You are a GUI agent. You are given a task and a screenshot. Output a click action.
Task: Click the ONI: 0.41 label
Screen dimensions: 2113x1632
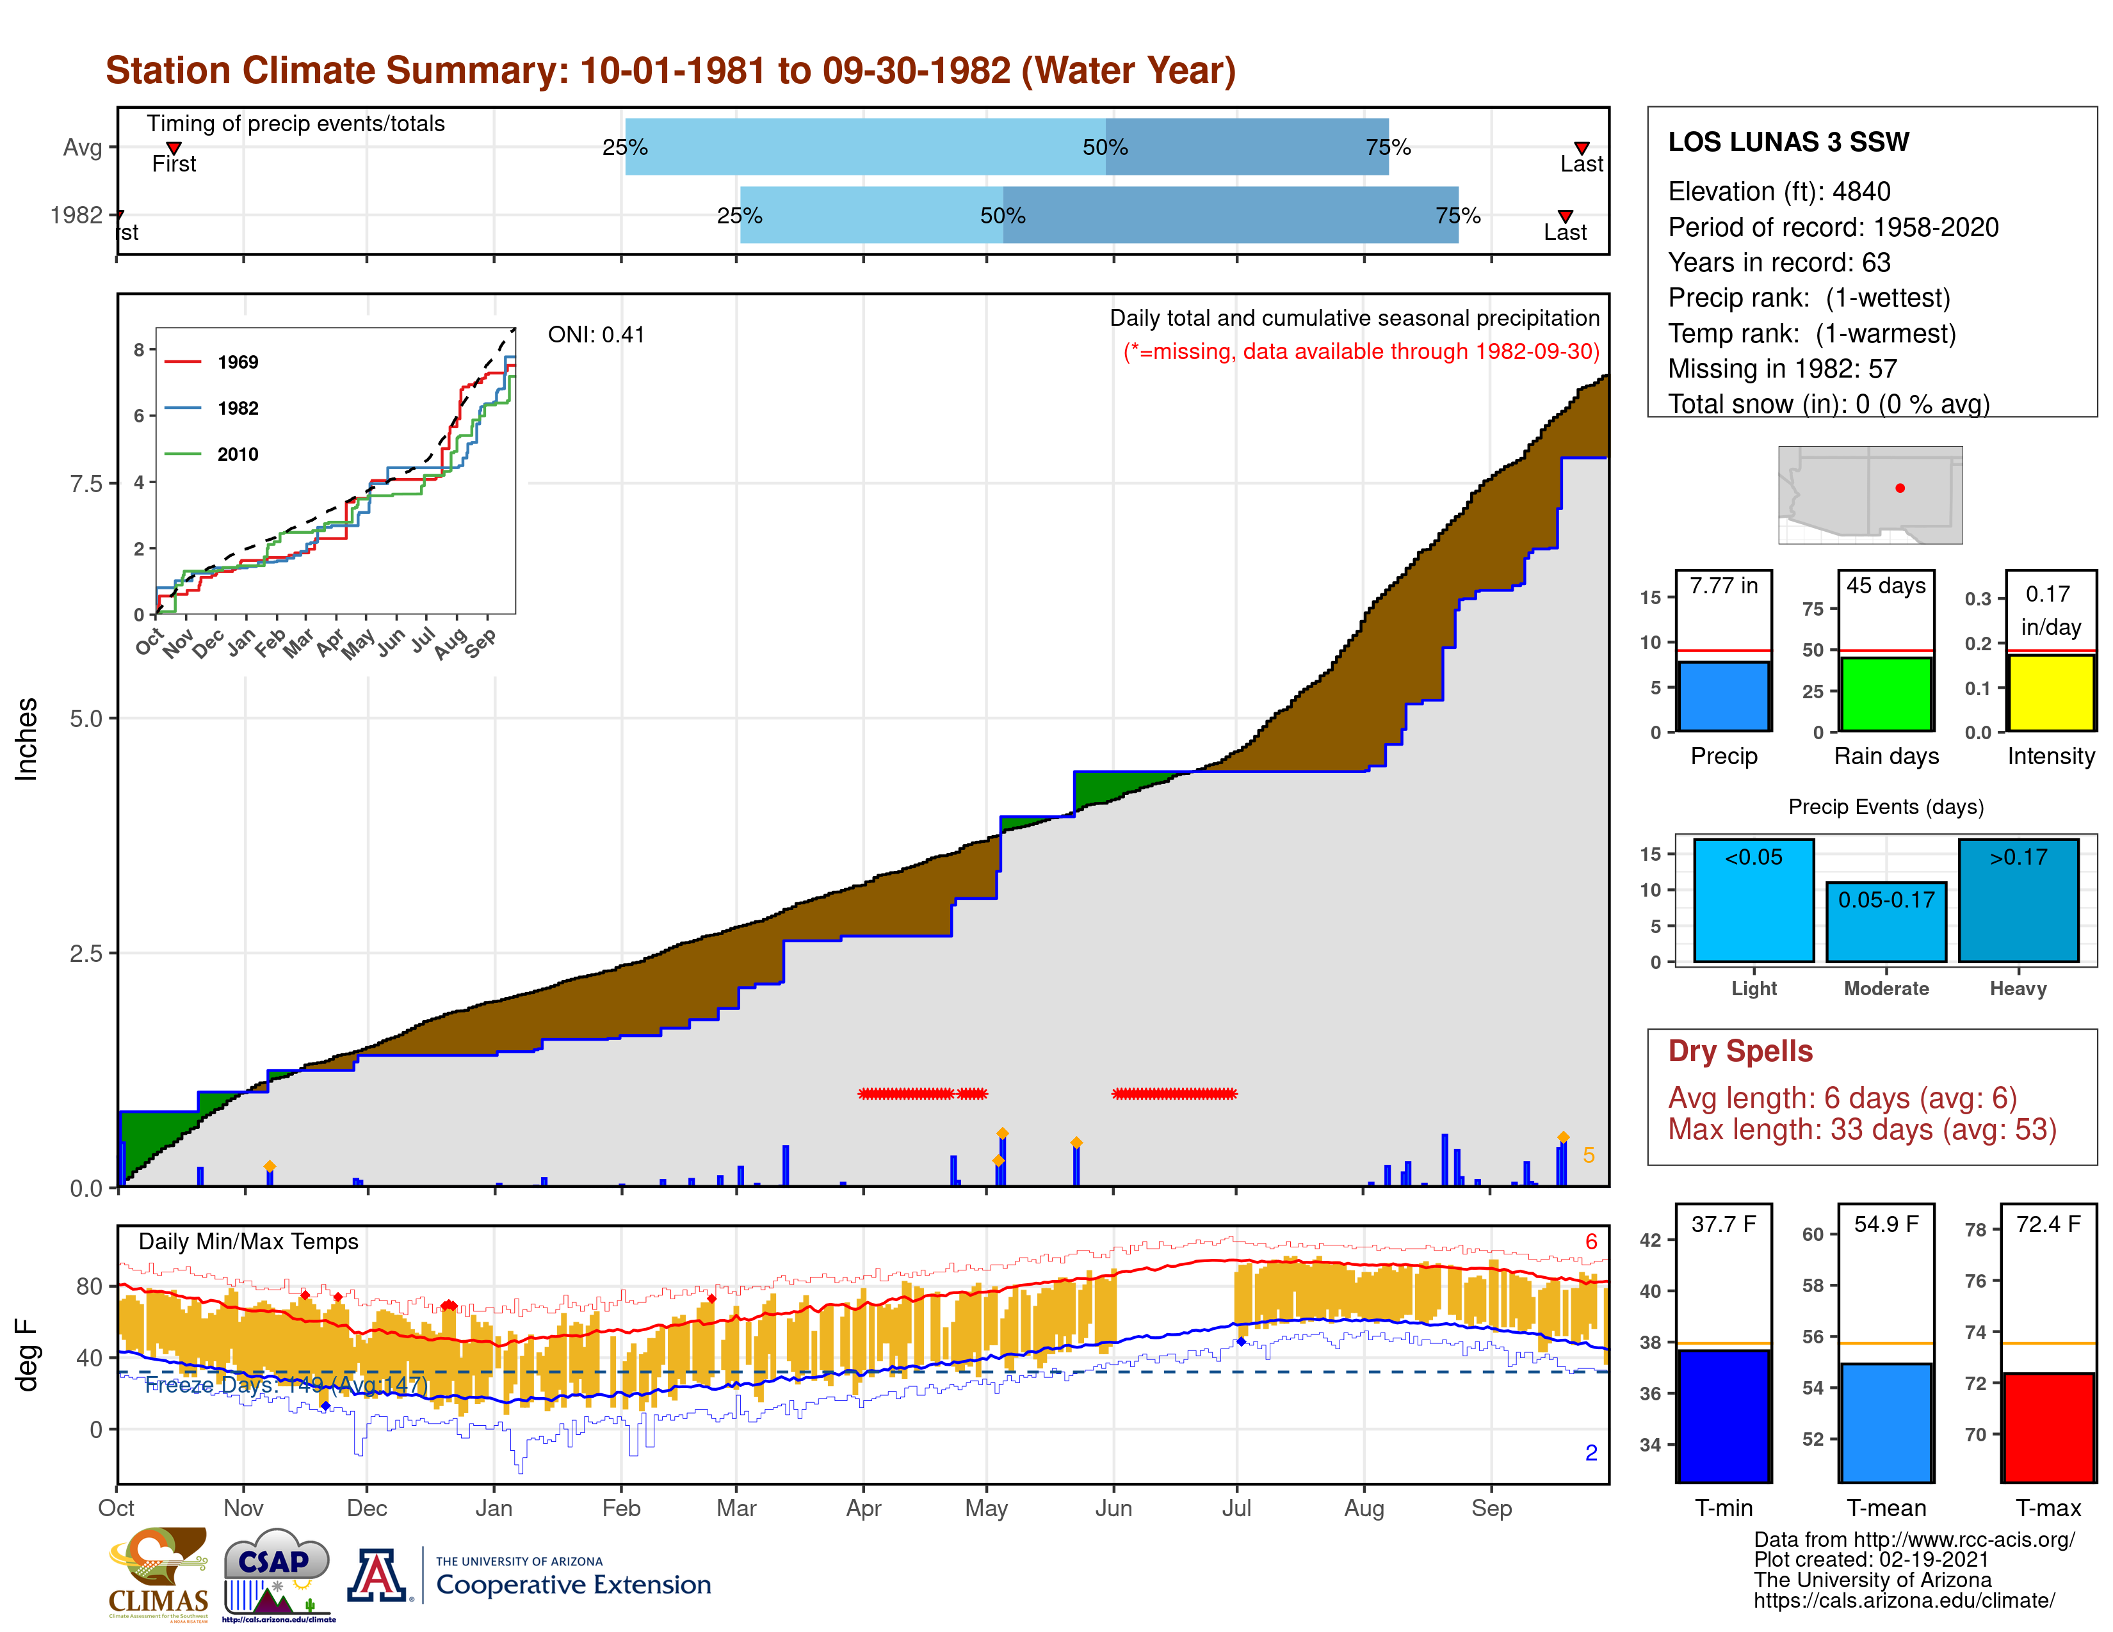[596, 335]
